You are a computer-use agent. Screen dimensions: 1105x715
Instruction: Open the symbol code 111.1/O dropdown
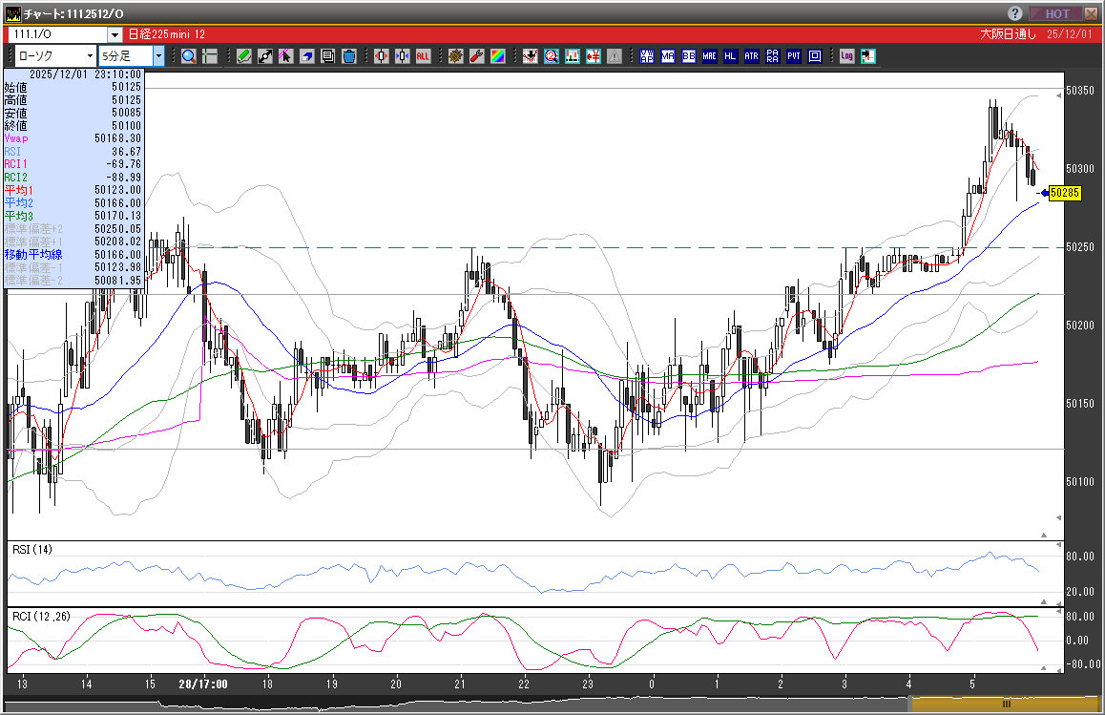point(115,34)
